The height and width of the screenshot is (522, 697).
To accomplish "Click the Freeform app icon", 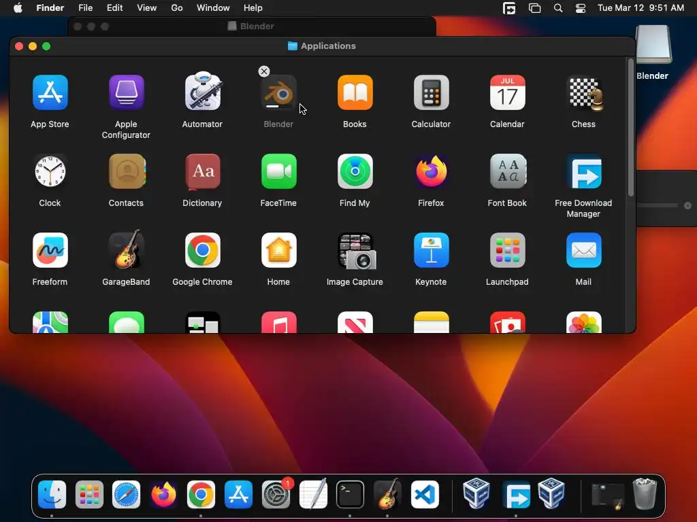I will [50, 250].
